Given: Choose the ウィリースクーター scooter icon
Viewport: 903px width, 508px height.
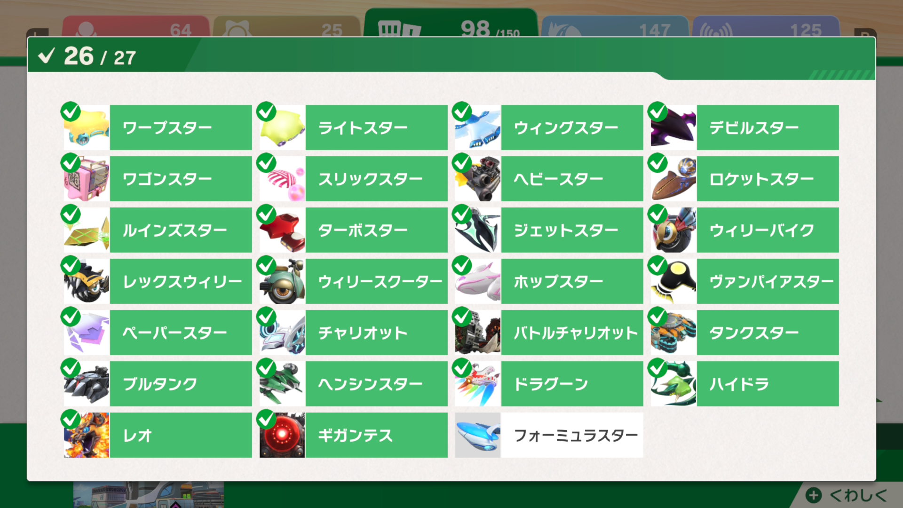Looking at the screenshot, I should [x=282, y=281].
